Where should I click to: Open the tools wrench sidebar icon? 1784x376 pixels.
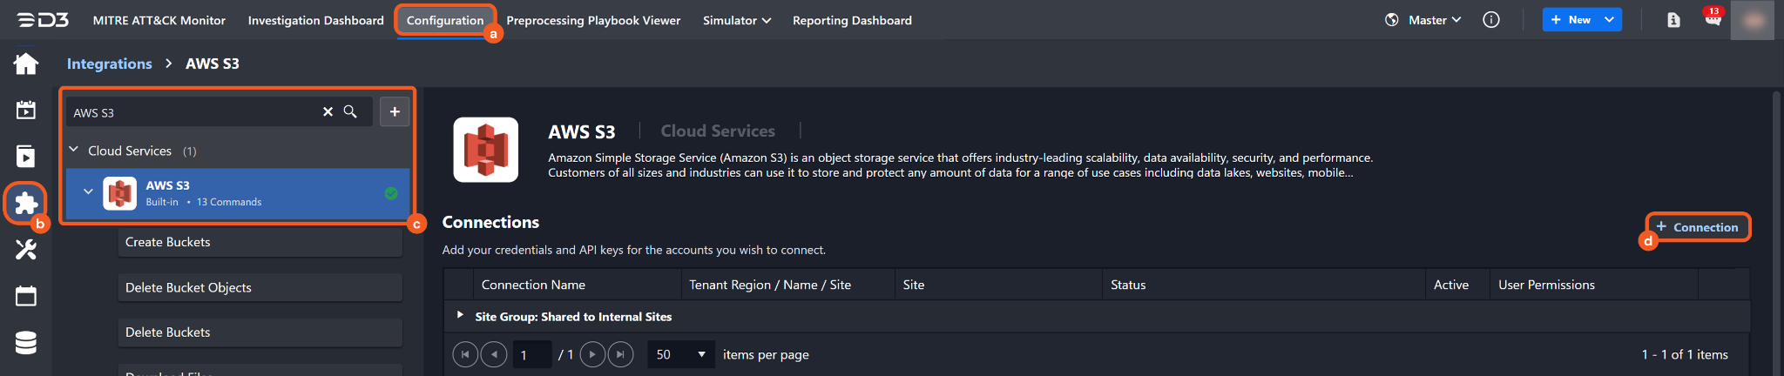click(x=26, y=250)
